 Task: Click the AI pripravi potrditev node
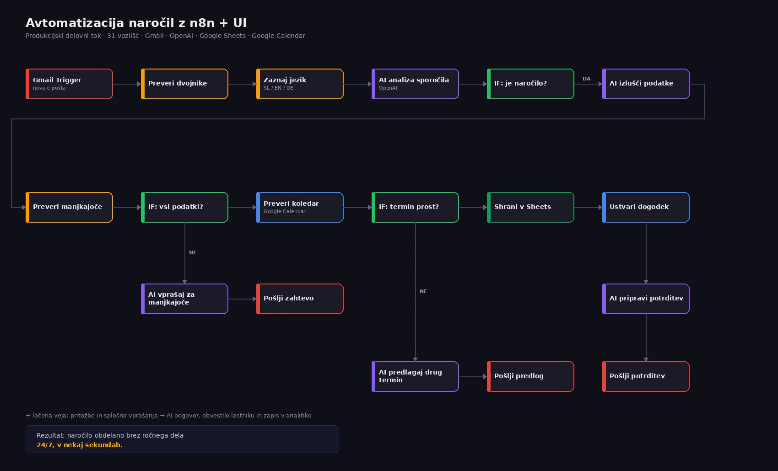pyautogui.click(x=646, y=299)
